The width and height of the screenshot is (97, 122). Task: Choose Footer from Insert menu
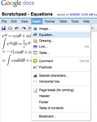point(61,102)
